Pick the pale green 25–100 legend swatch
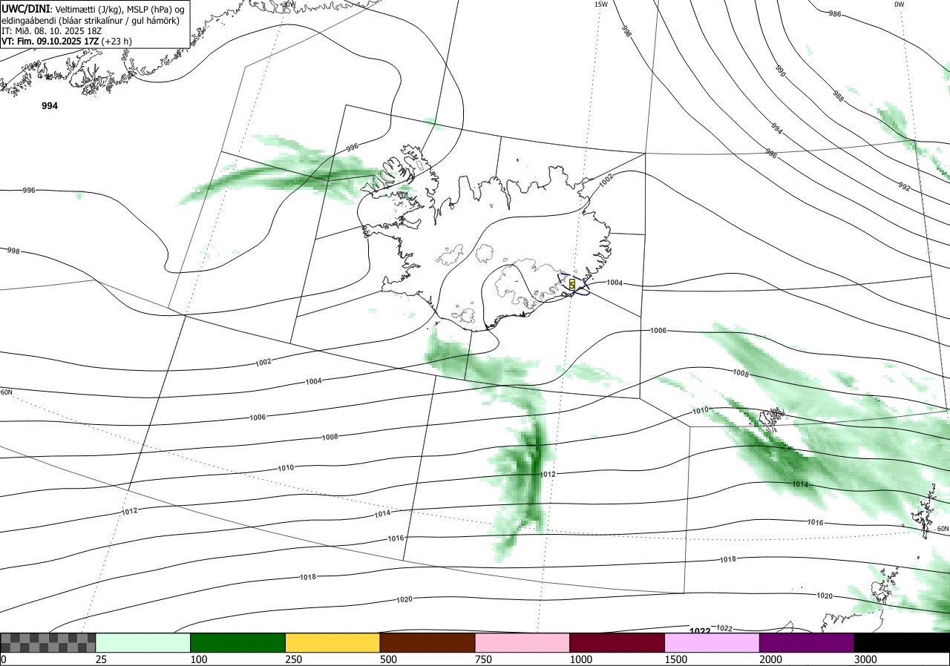 tap(143, 642)
